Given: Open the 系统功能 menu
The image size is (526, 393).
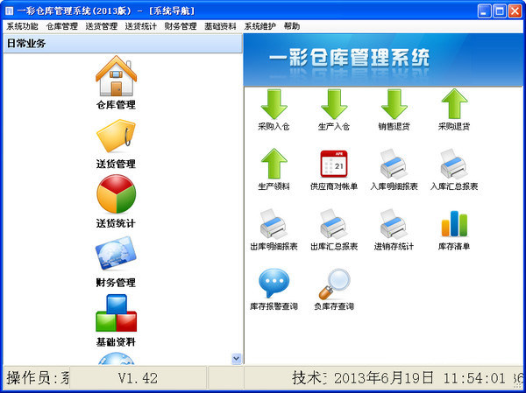Looking at the screenshot, I should pyautogui.click(x=22, y=26).
